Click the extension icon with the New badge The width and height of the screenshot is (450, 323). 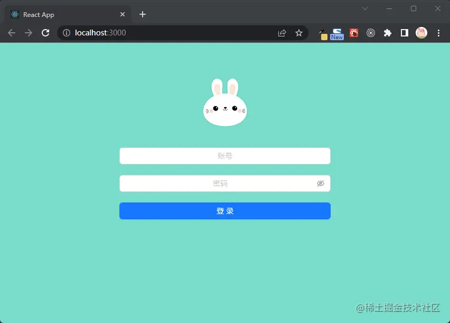pyautogui.click(x=336, y=33)
